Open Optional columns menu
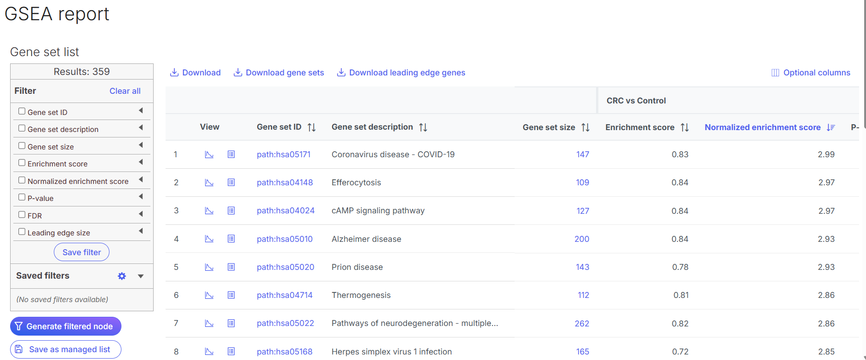 click(811, 73)
